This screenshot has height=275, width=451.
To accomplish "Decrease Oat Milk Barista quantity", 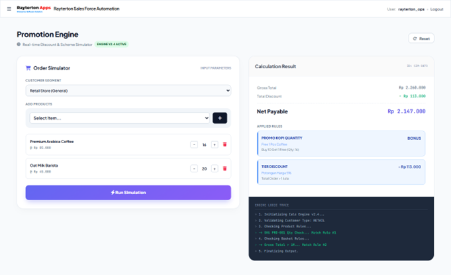I will pyautogui.click(x=194, y=168).
